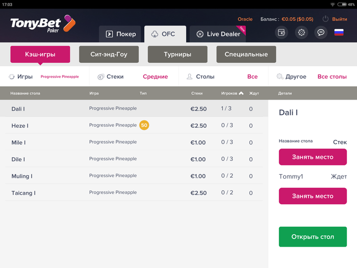Click the Открыть стол button
The image size is (357, 268).
pyautogui.click(x=313, y=237)
